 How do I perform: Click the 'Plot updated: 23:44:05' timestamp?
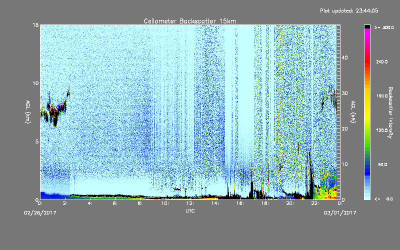pyautogui.click(x=349, y=10)
